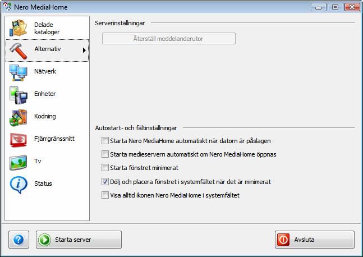363x257 pixels.
Task: Click the Starta server button
Action: point(79,240)
